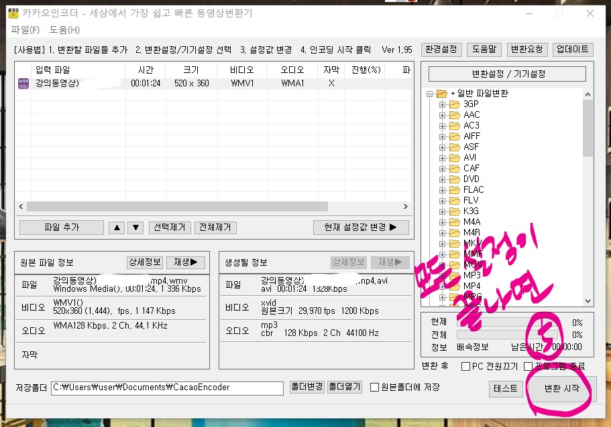Image resolution: width=611 pixels, height=427 pixels.
Task: Select the M4A folder icon
Action: [x=454, y=222]
